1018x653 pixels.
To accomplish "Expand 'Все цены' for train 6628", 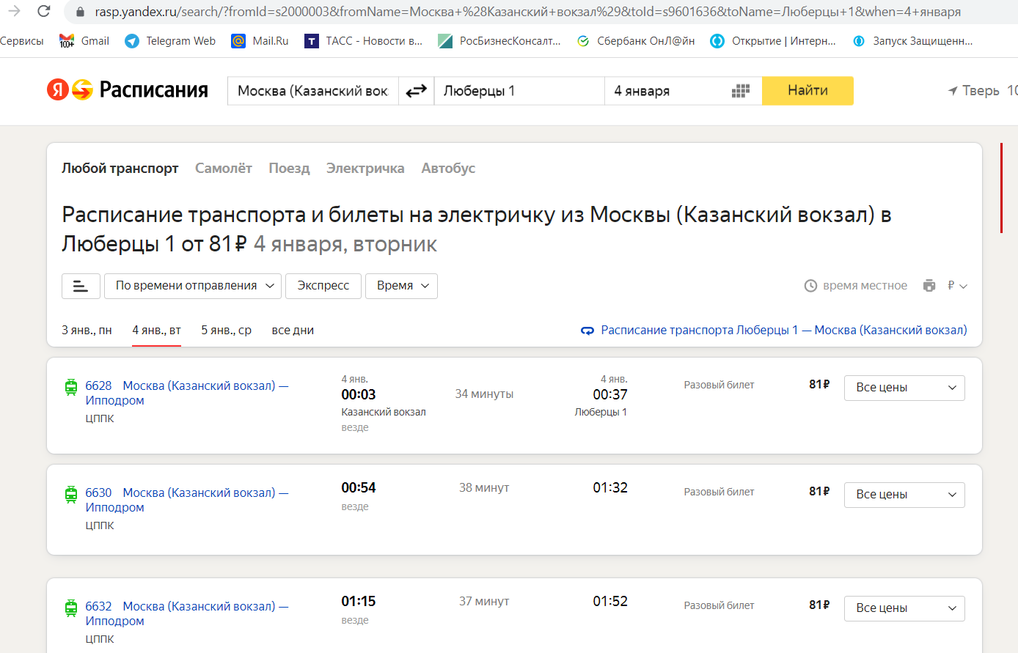I will pos(904,388).
